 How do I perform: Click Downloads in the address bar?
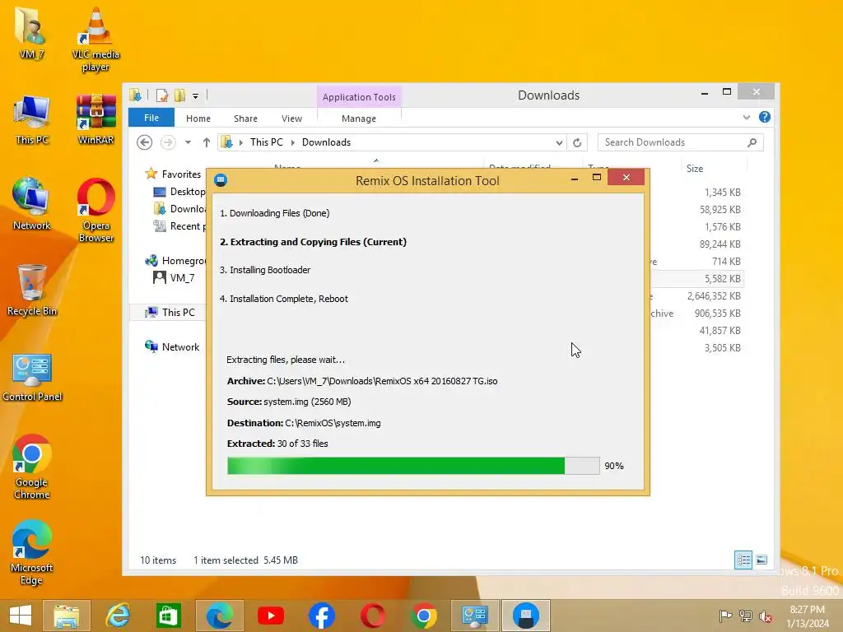point(326,142)
